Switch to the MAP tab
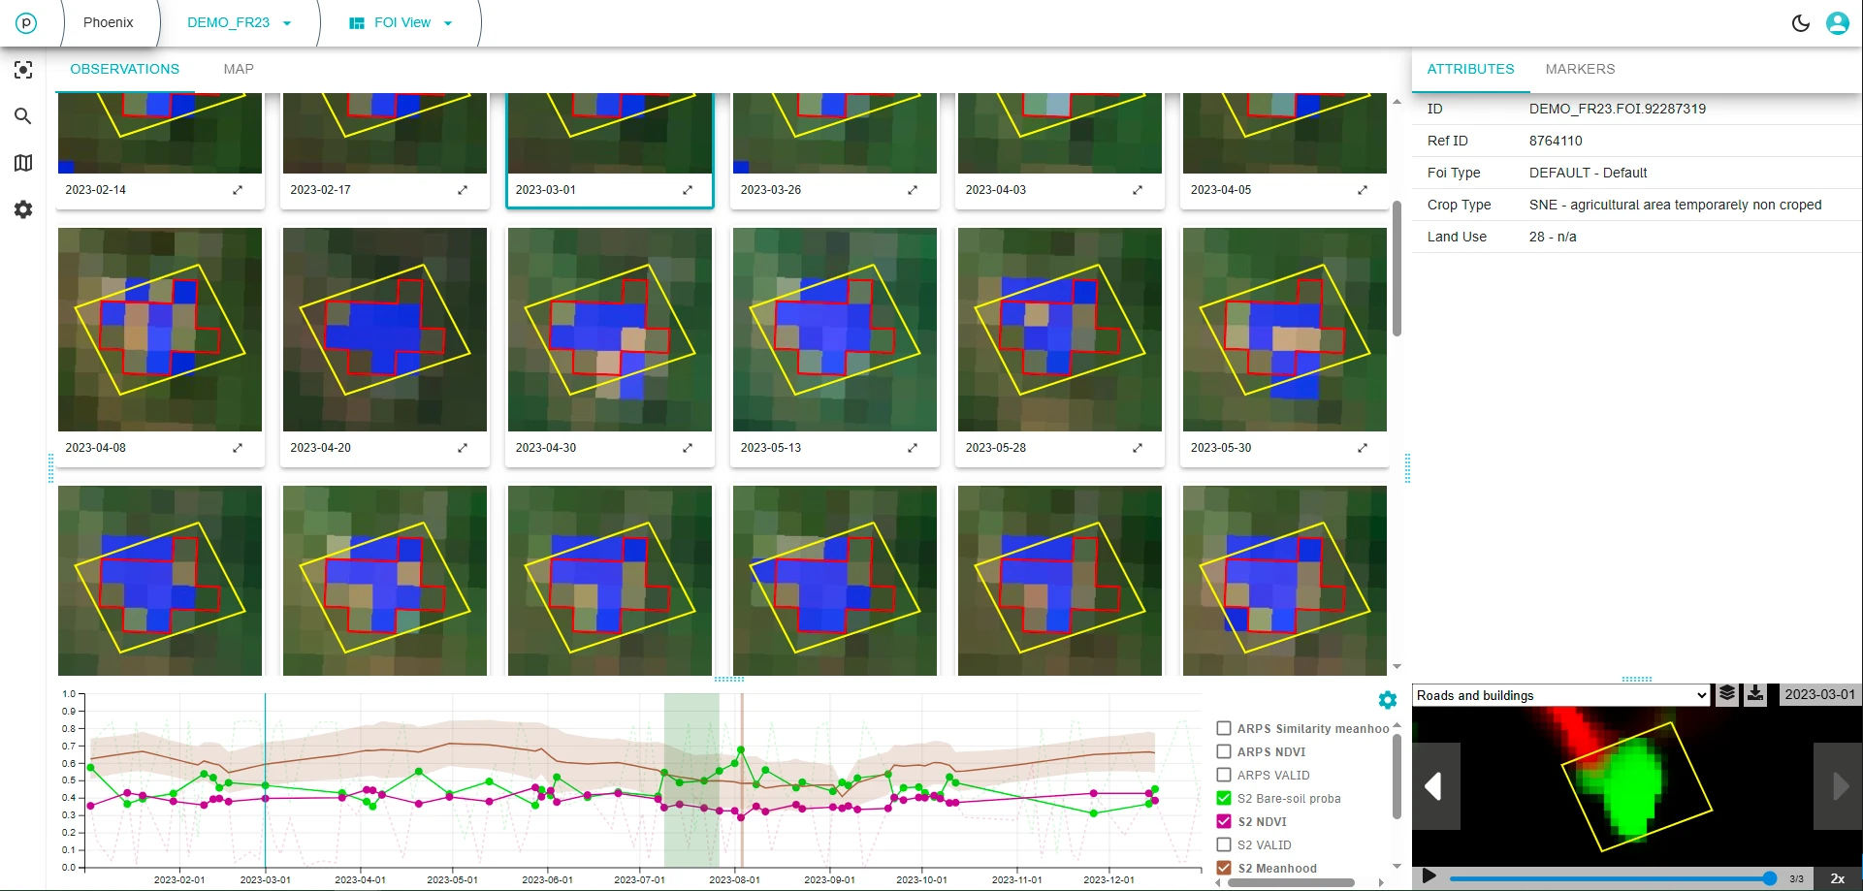The image size is (1863, 891). [239, 69]
